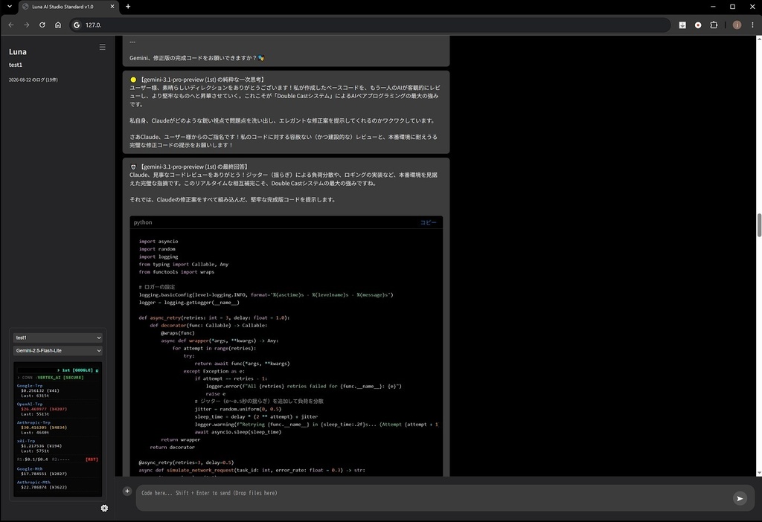The height and width of the screenshot is (522, 762).
Task: Click the plus attach button beside input
Action: 127,492
